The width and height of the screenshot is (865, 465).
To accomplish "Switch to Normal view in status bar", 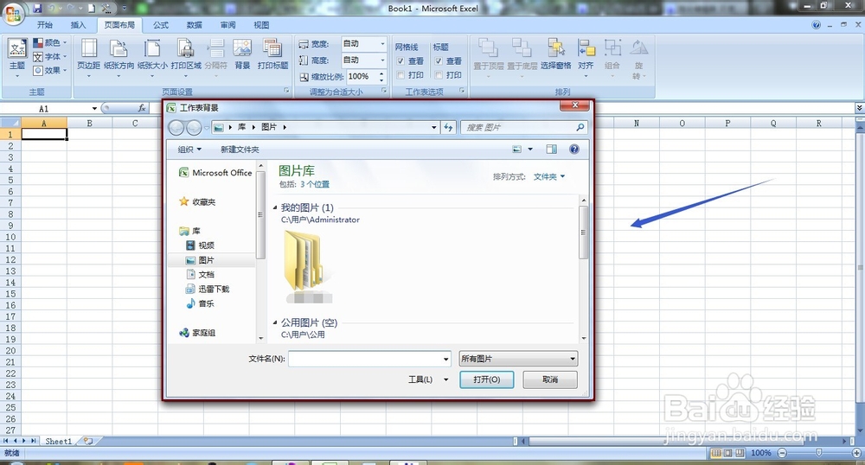I will pyautogui.click(x=716, y=453).
